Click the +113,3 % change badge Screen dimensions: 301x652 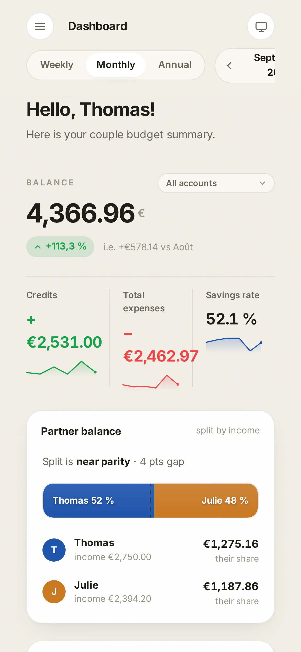[60, 247]
